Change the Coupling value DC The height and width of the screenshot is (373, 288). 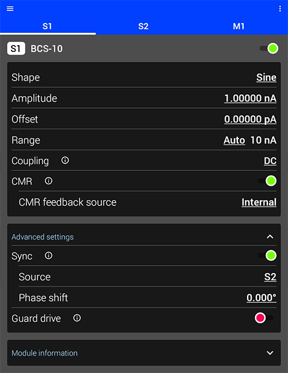[270, 161]
